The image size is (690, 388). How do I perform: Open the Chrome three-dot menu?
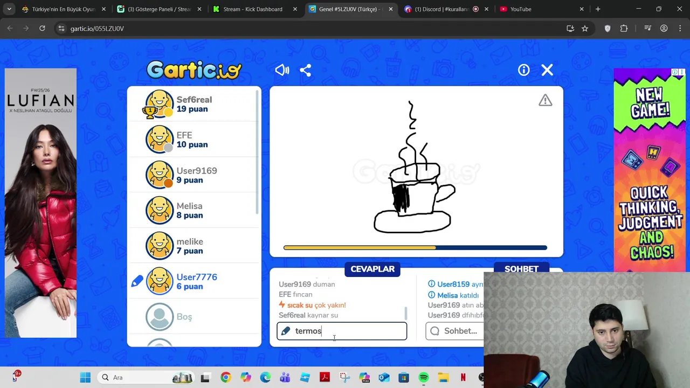coord(680,28)
